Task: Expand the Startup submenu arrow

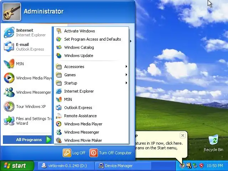Action: pyautogui.click(x=126, y=83)
